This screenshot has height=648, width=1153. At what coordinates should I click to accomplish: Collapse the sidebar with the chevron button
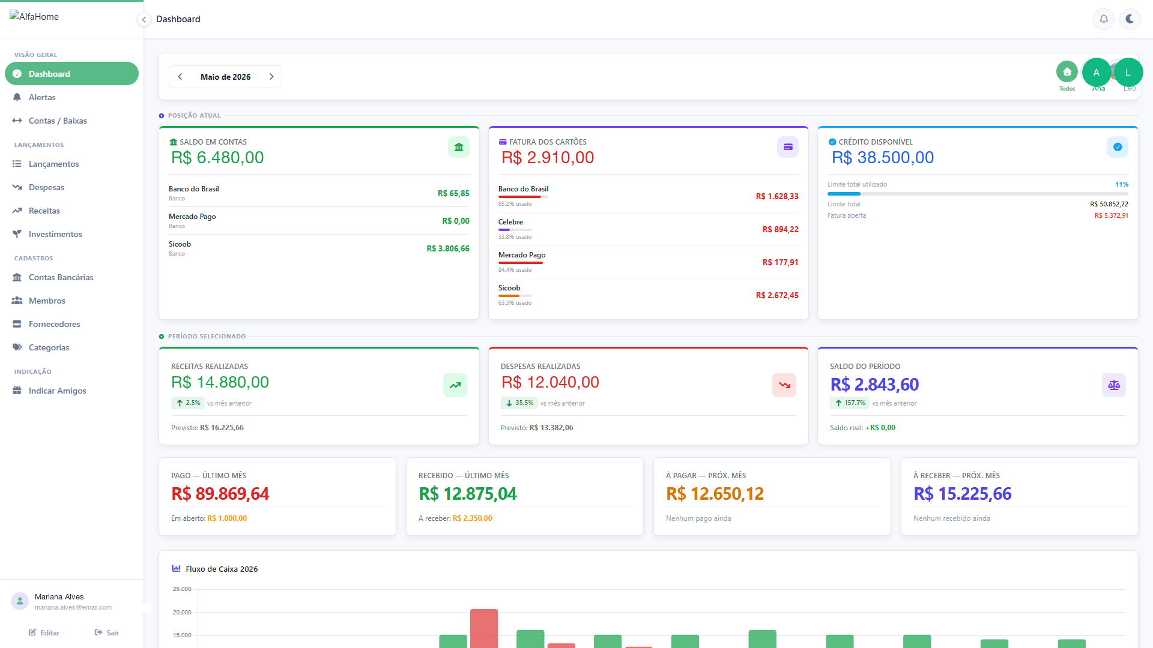(x=144, y=20)
